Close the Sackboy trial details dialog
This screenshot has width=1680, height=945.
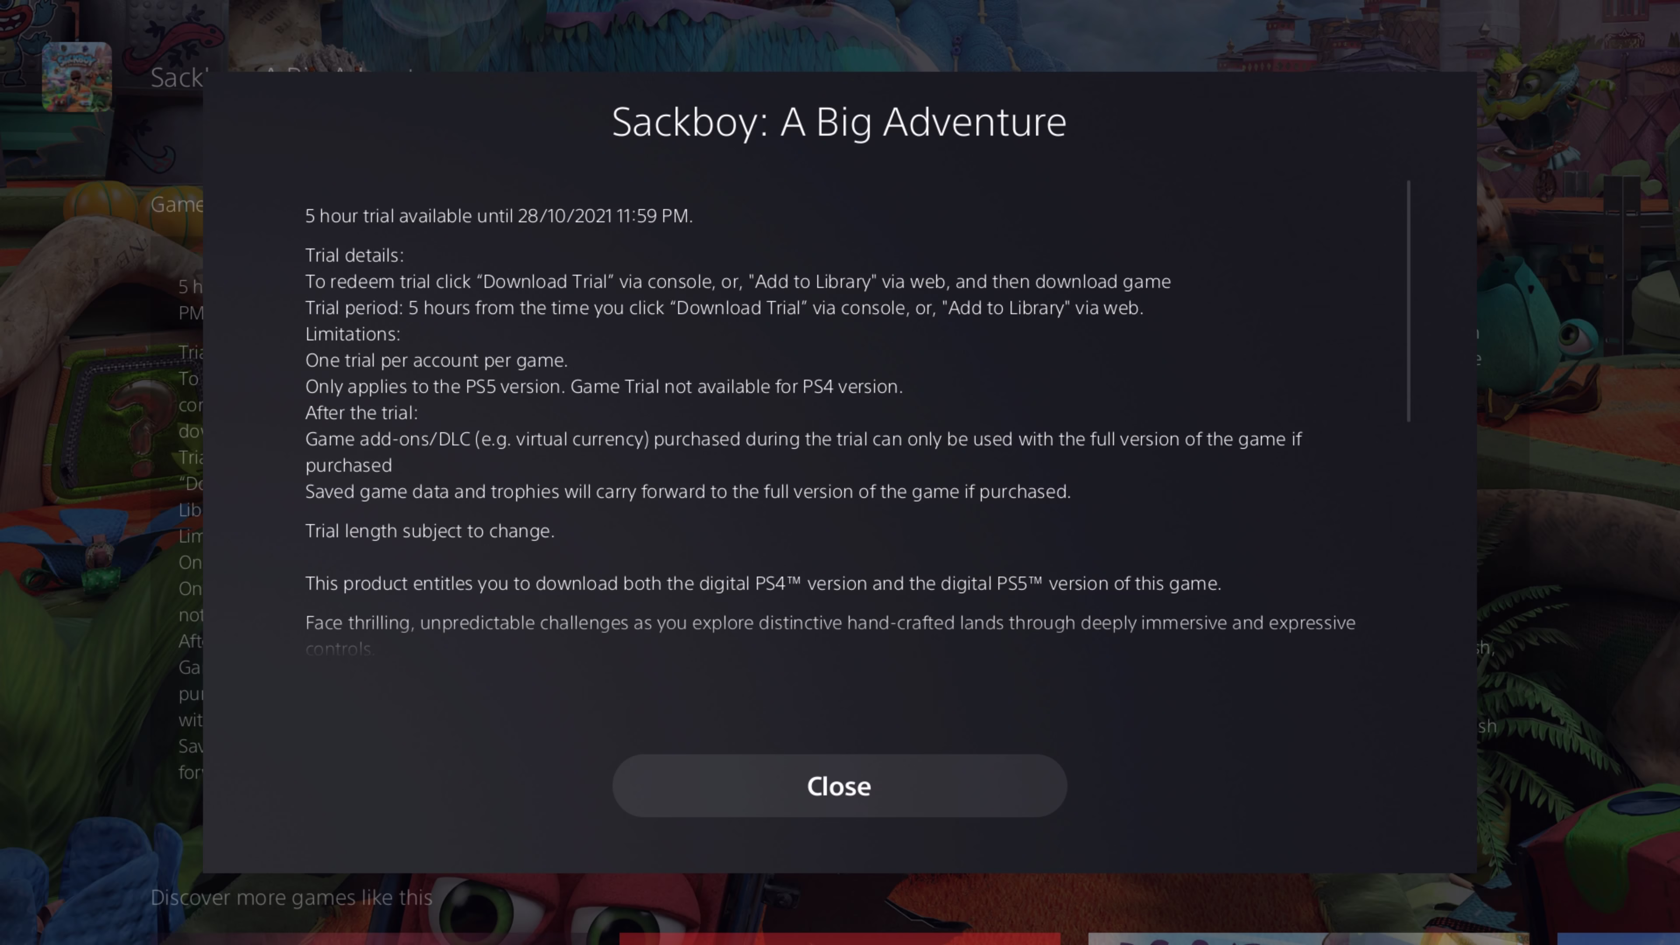tap(840, 786)
